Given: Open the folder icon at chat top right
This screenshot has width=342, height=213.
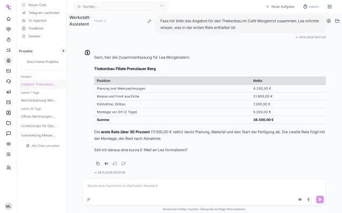Looking at the screenshot, I should click(x=337, y=21).
